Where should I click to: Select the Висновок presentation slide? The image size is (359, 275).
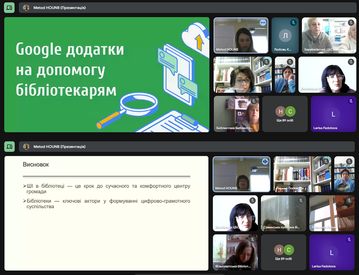click(x=107, y=213)
